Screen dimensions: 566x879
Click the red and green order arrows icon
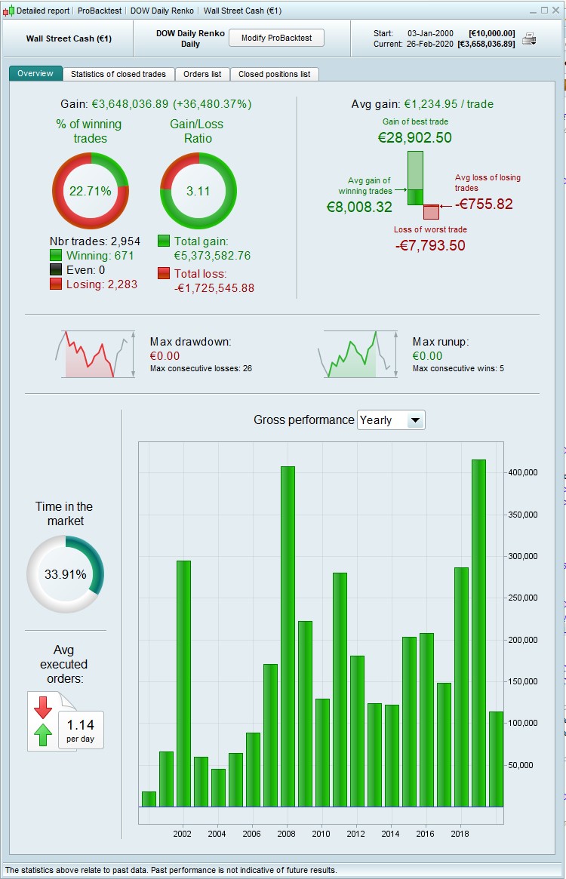click(x=43, y=721)
